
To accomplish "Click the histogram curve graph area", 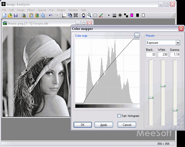I will click(107, 71).
